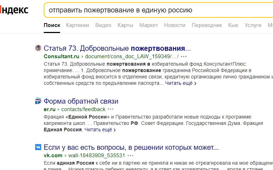Click the Consultant.ru domain link
The image size is (273, 170).
coord(61,56)
